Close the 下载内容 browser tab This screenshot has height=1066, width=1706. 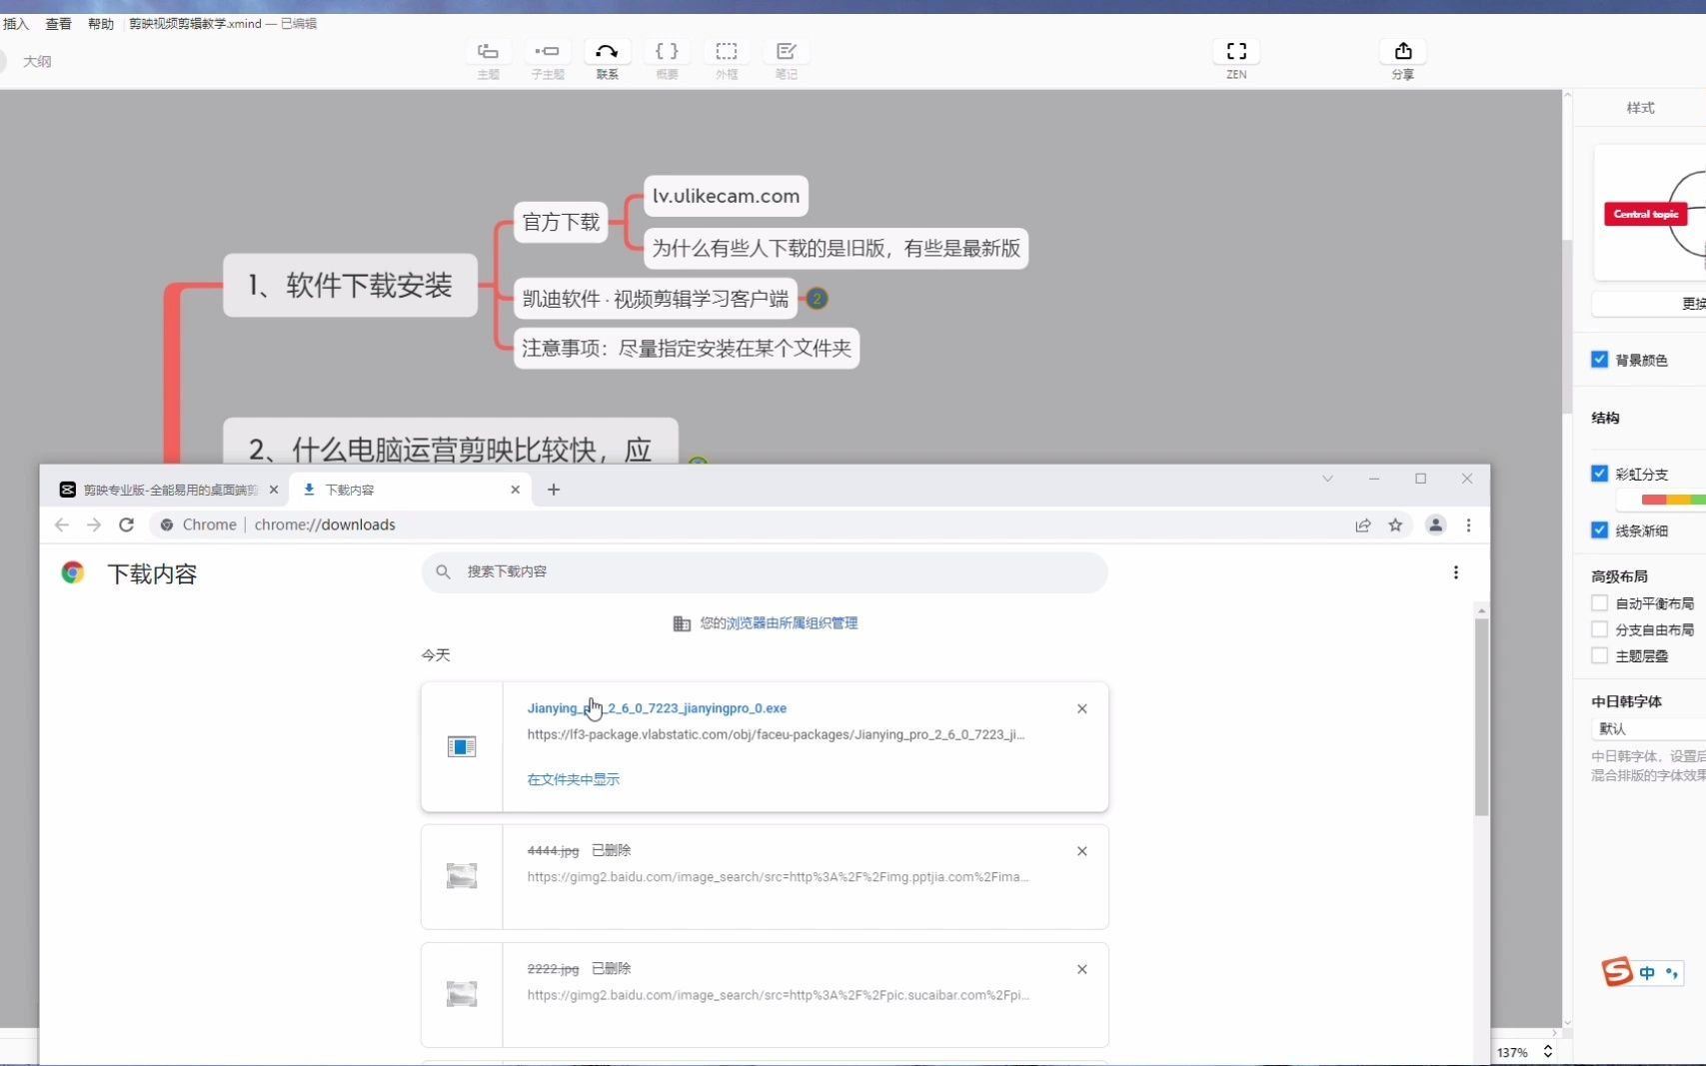point(516,490)
